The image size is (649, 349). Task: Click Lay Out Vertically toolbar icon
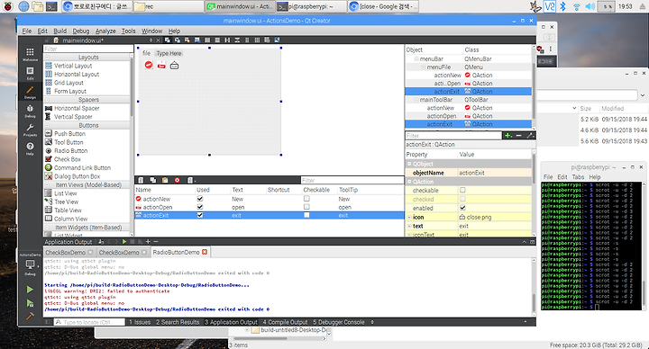point(217,40)
